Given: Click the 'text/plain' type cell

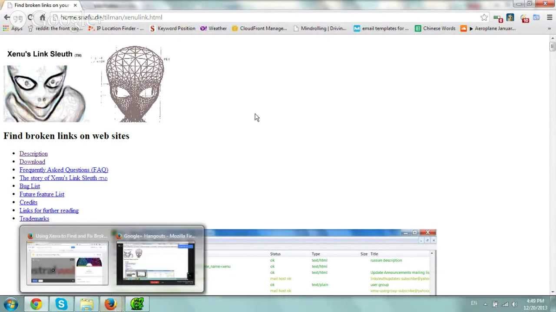Looking at the screenshot, I should point(320,285).
